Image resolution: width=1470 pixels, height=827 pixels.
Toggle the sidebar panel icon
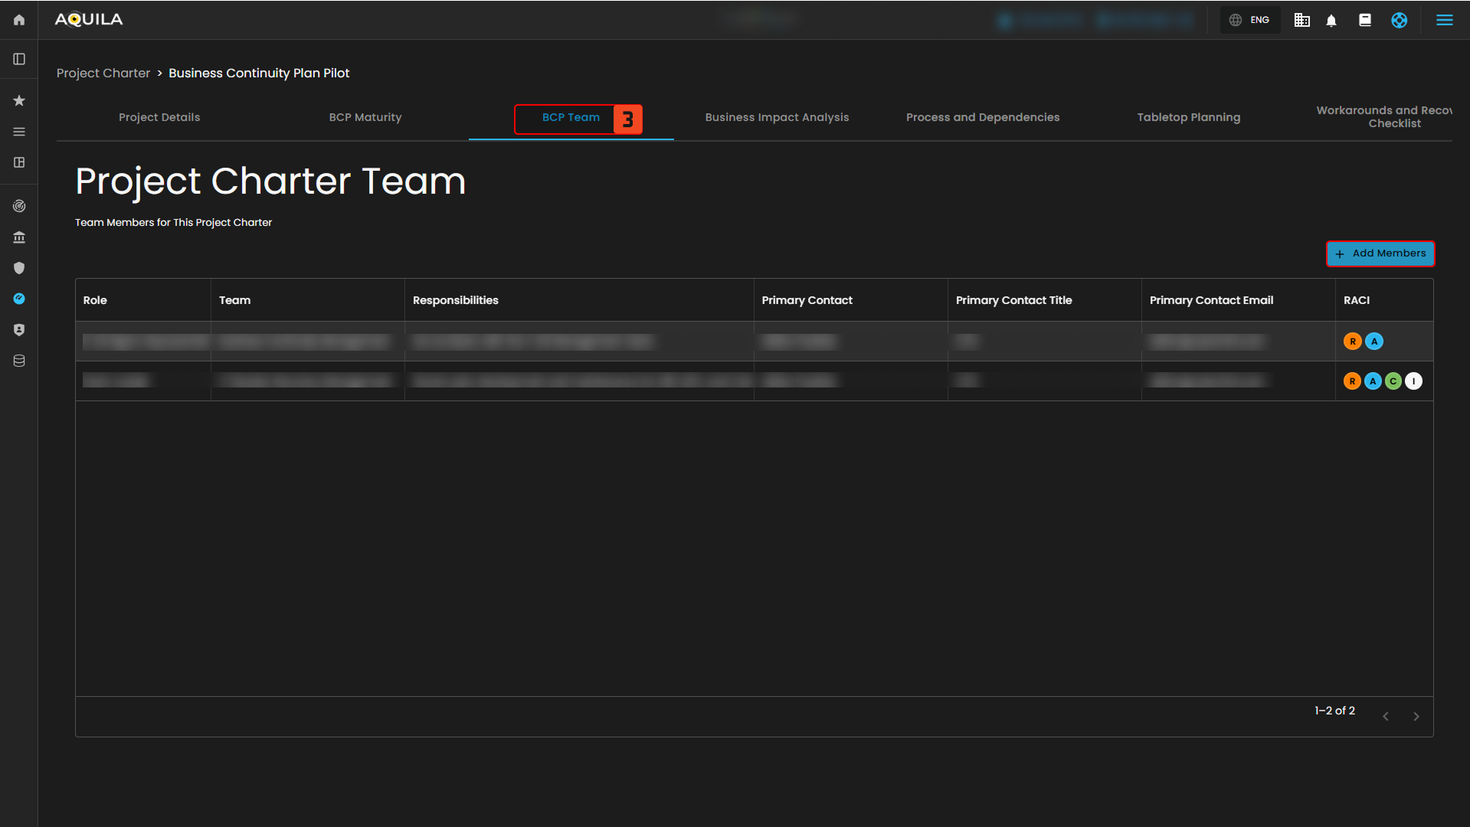click(19, 59)
